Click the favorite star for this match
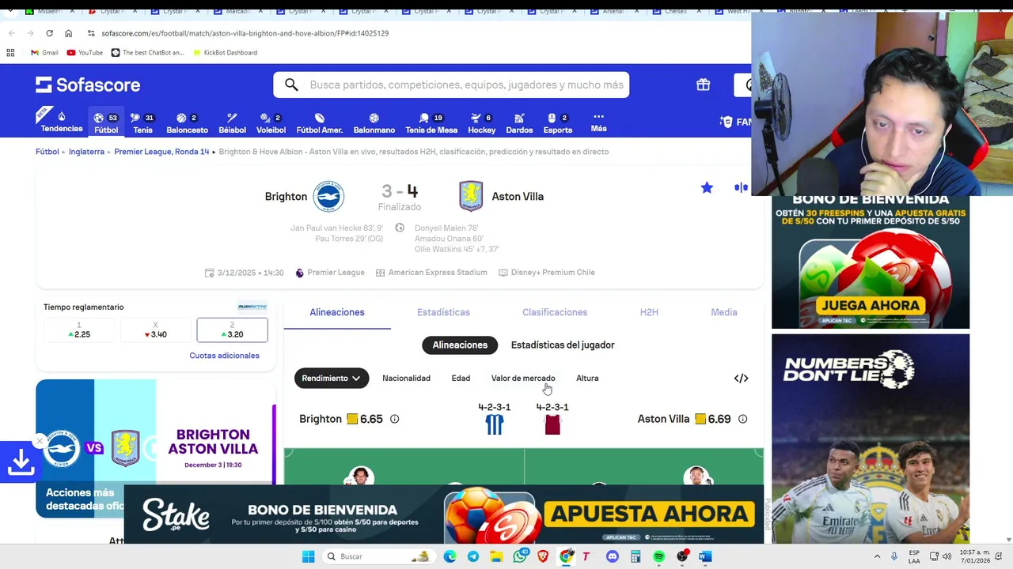 coord(707,187)
